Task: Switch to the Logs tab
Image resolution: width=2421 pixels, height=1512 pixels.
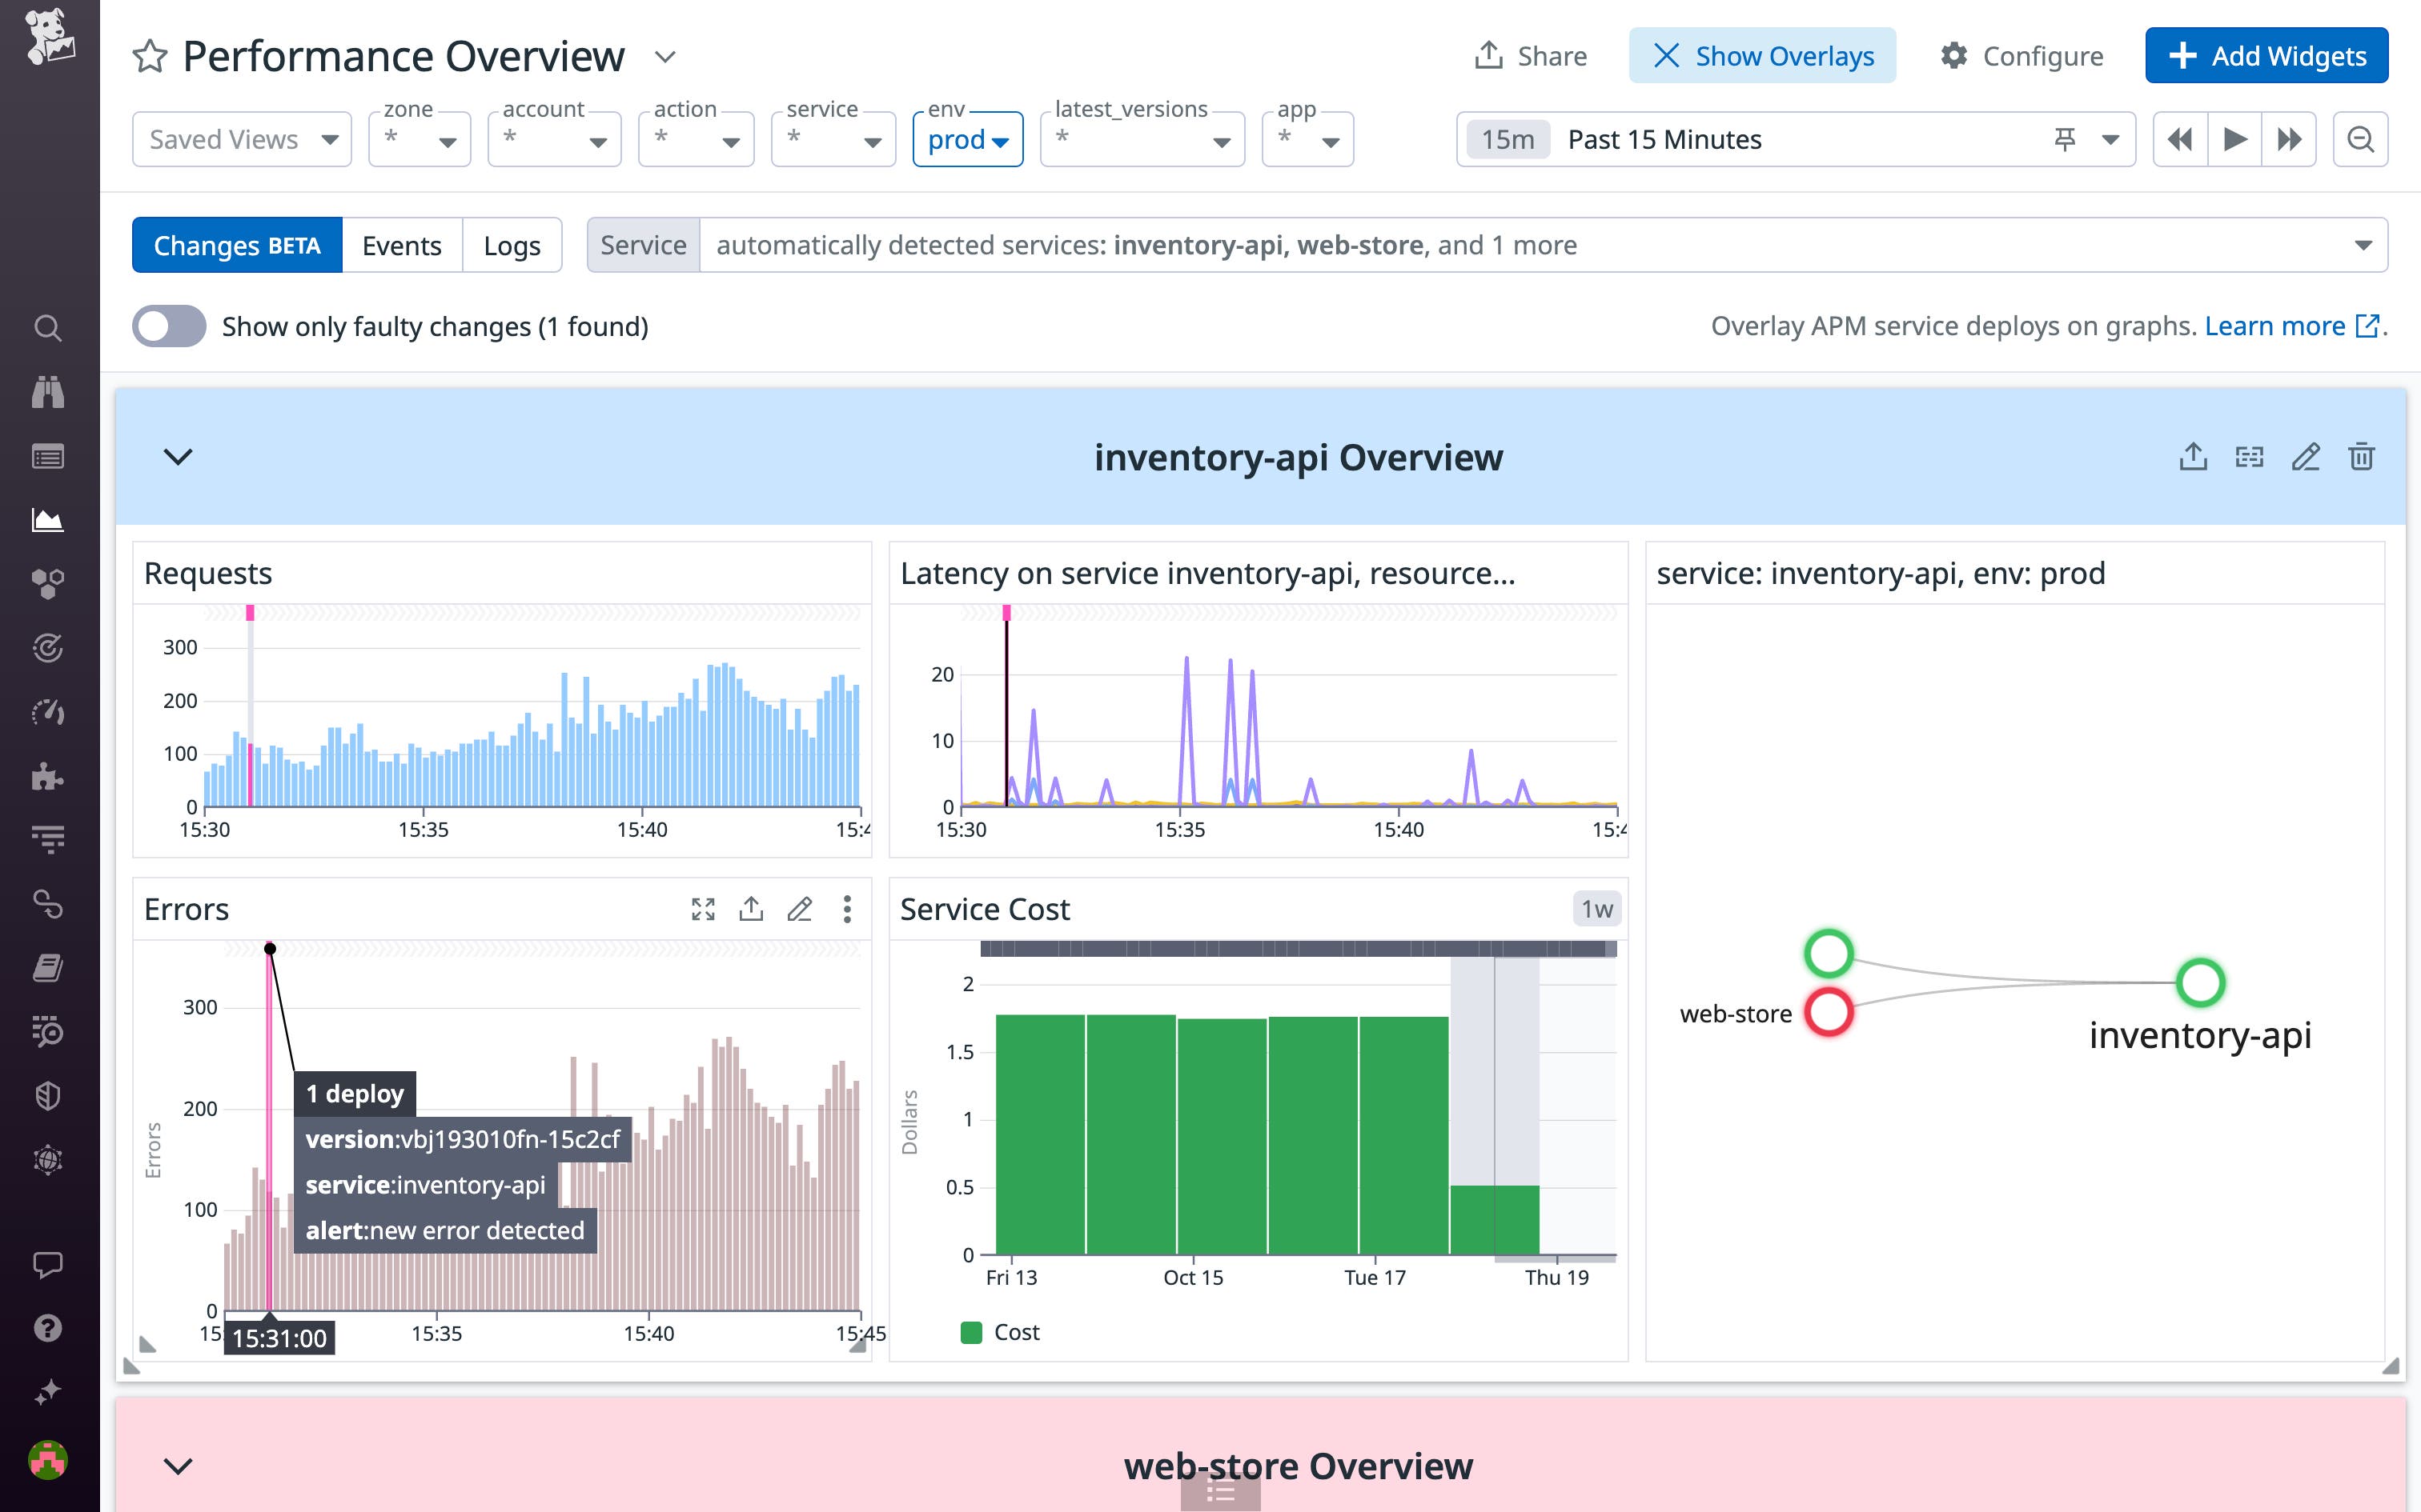Action: coord(512,244)
